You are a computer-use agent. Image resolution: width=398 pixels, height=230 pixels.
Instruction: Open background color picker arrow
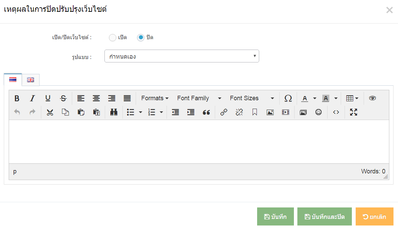tap(336, 98)
